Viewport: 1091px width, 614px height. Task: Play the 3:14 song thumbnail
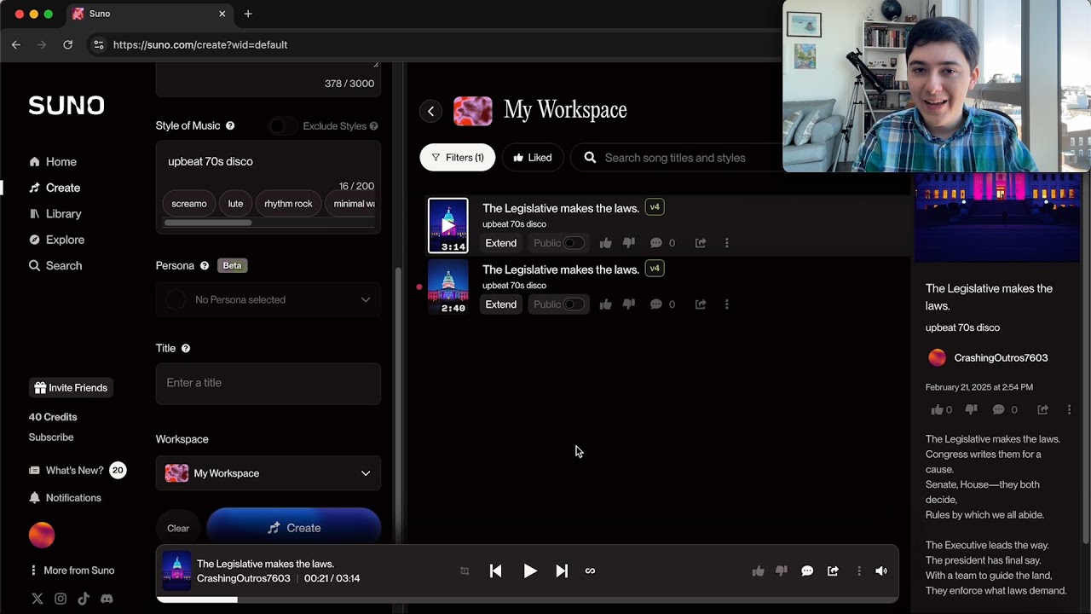(447, 226)
